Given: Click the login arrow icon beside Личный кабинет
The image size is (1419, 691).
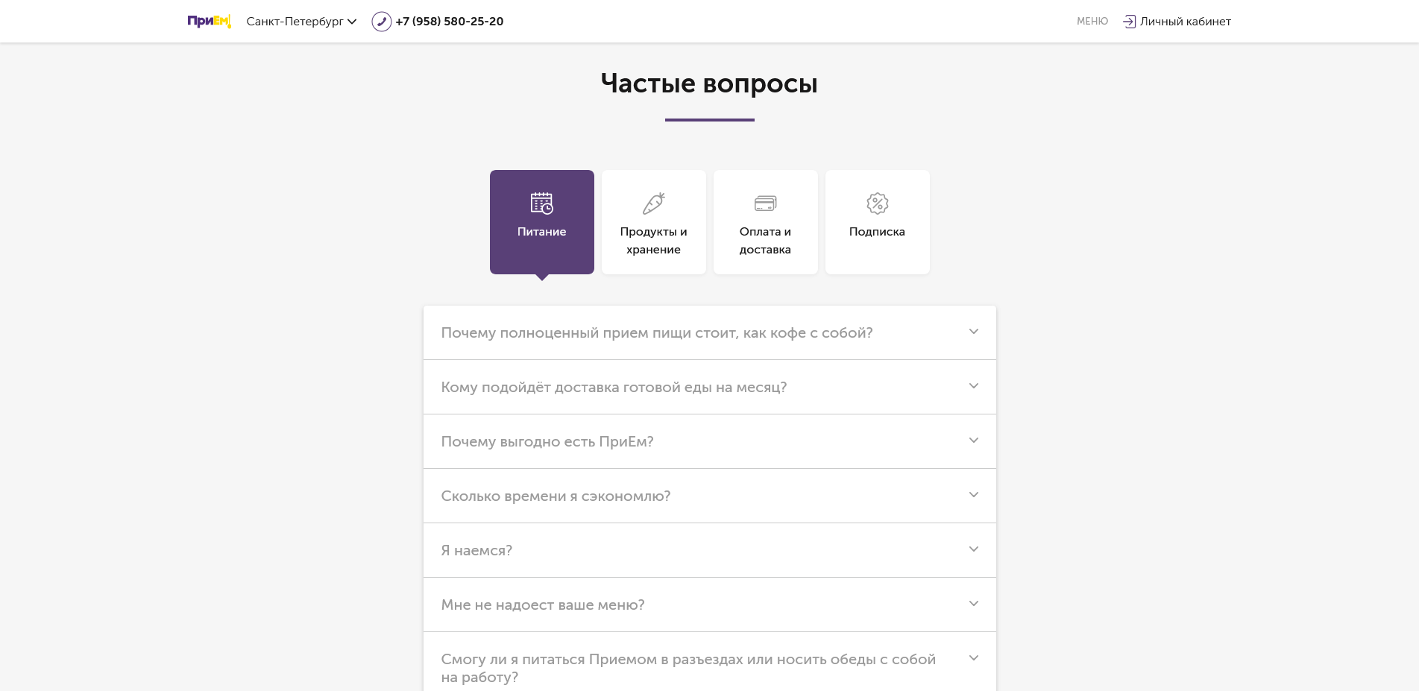Looking at the screenshot, I should click(1128, 22).
